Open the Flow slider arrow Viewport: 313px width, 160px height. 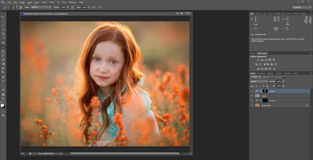[89, 7]
